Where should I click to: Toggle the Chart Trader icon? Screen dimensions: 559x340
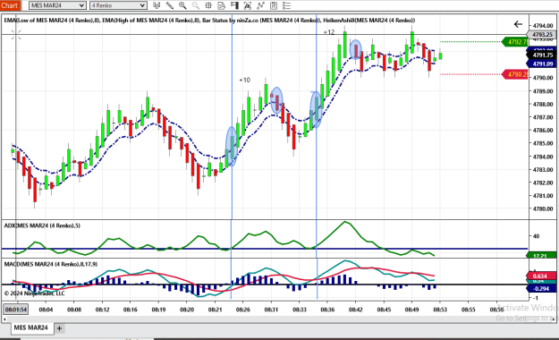tap(234, 5)
